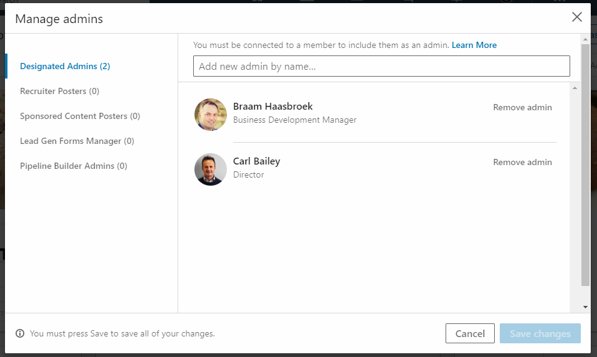This screenshot has height=357, width=597.
Task: Open Carl Bailey's name link
Action: [x=257, y=161]
